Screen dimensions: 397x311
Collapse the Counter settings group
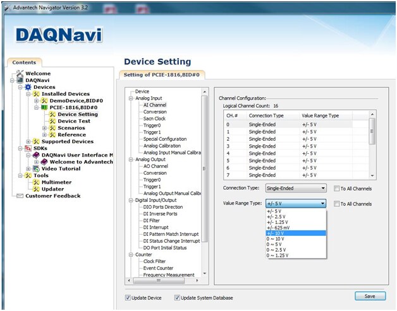click(x=131, y=255)
